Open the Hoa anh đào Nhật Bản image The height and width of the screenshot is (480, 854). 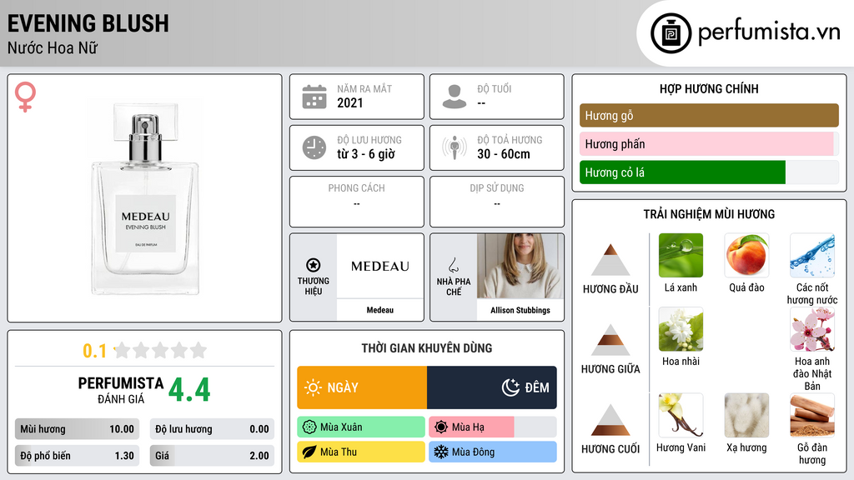[812, 329]
